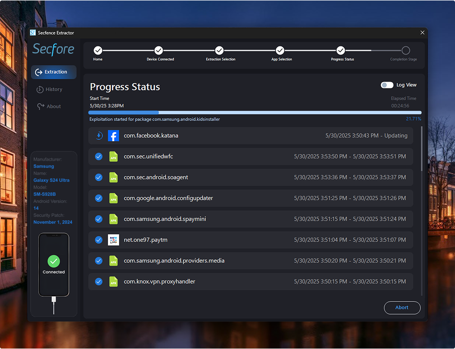Image resolution: width=455 pixels, height=349 pixels.
Task: Click the APK icon for com.sec.unifiedwfc
Action: pyautogui.click(x=113, y=156)
